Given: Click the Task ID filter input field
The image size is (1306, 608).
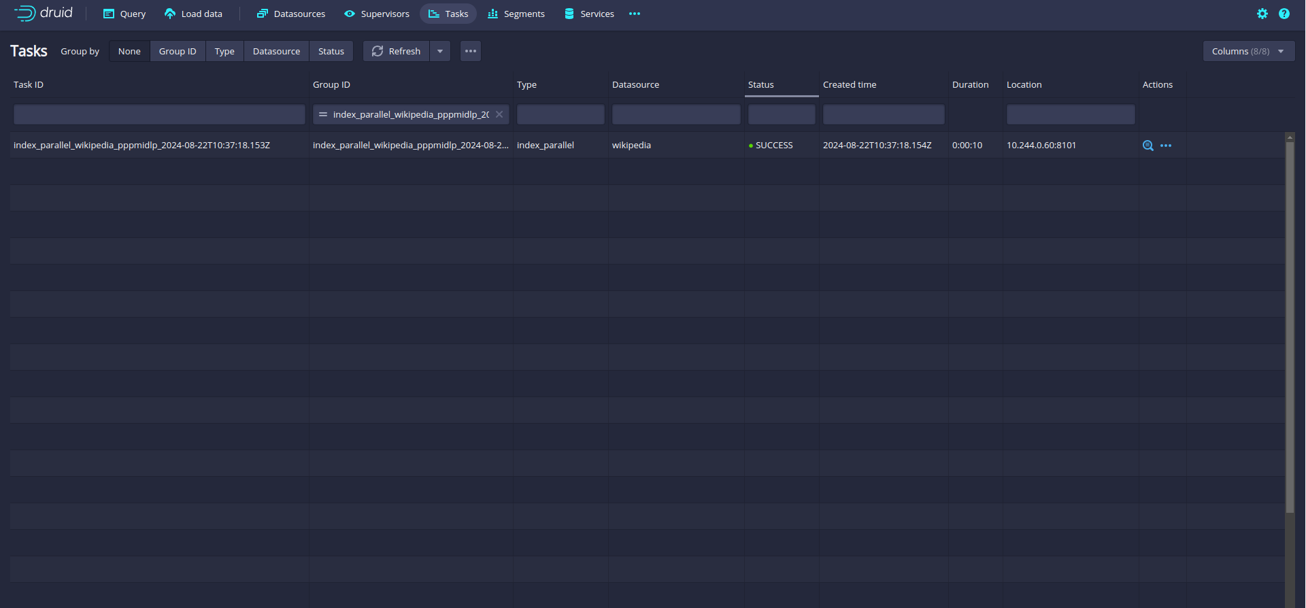Looking at the screenshot, I should click(159, 114).
